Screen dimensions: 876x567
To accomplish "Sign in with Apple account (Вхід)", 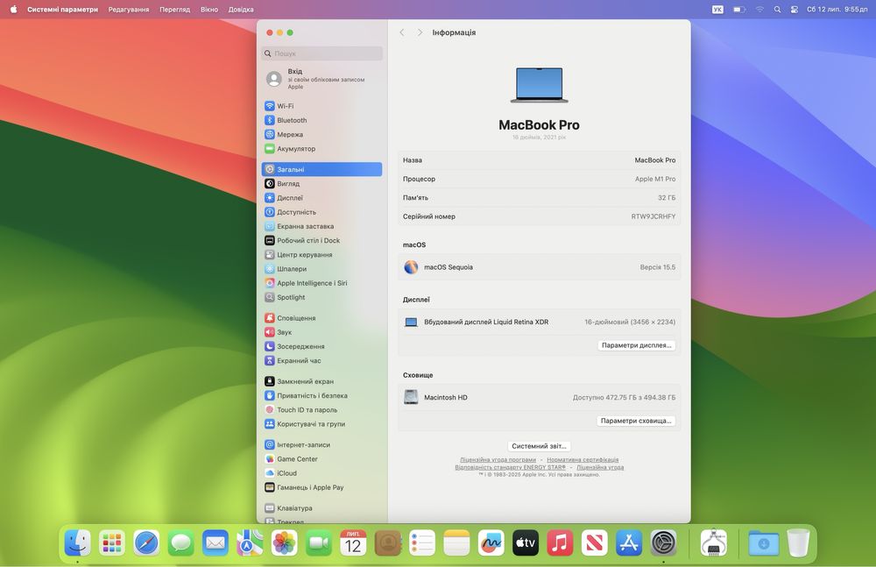I will point(321,79).
